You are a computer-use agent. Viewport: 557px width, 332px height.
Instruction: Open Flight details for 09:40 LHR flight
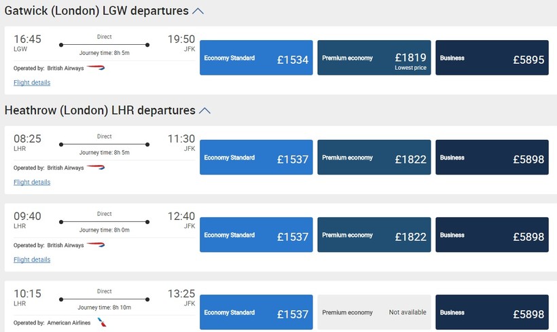[x=32, y=259]
